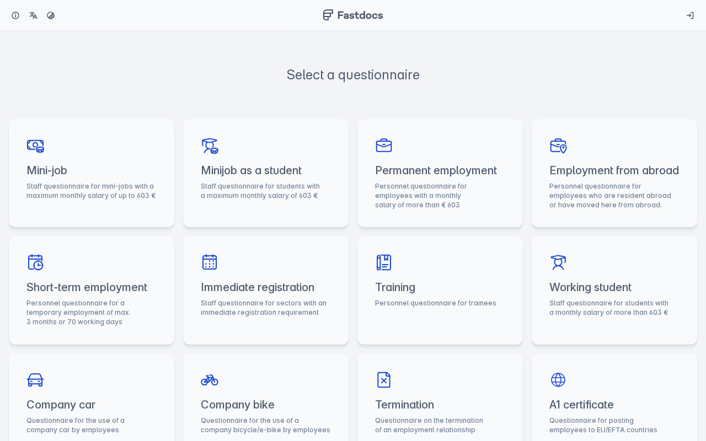The height and width of the screenshot is (441, 706).
Task: Click the info icon in header
Action: pyautogui.click(x=15, y=15)
